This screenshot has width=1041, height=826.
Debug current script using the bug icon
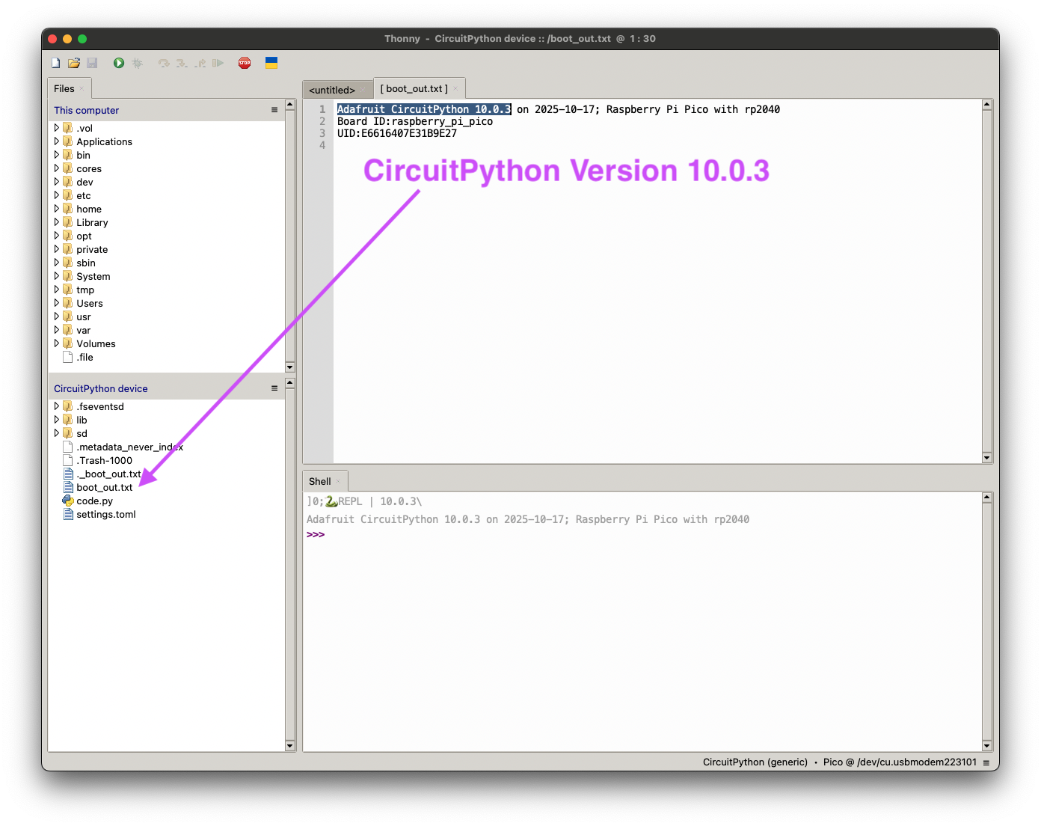(x=138, y=63)
